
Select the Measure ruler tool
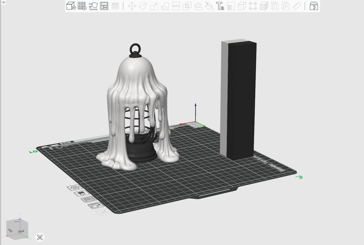click(x=297, y=6)
